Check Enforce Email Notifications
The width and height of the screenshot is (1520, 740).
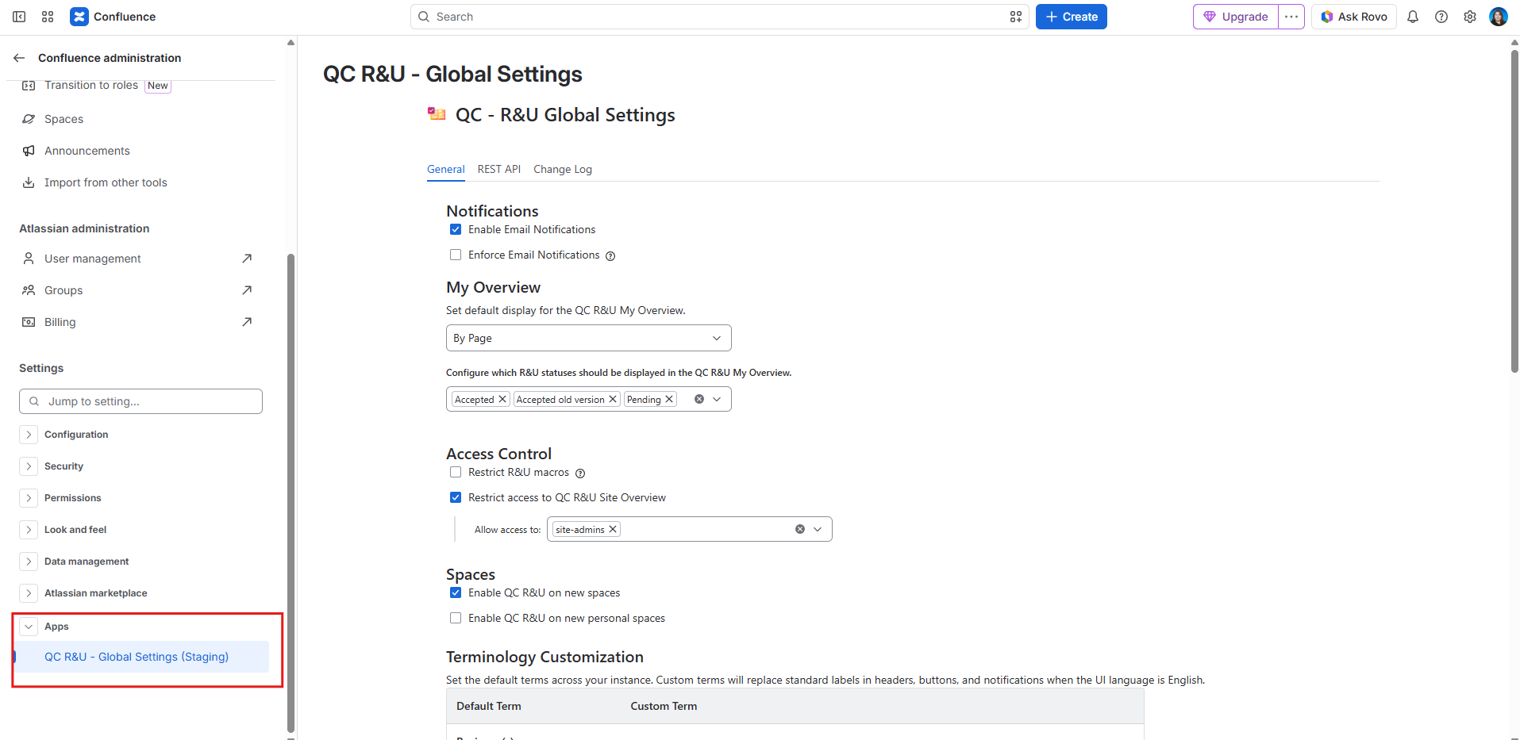456,255
